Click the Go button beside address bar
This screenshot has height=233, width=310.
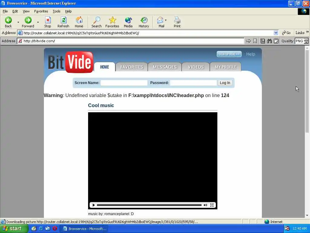tap(286, 33)
